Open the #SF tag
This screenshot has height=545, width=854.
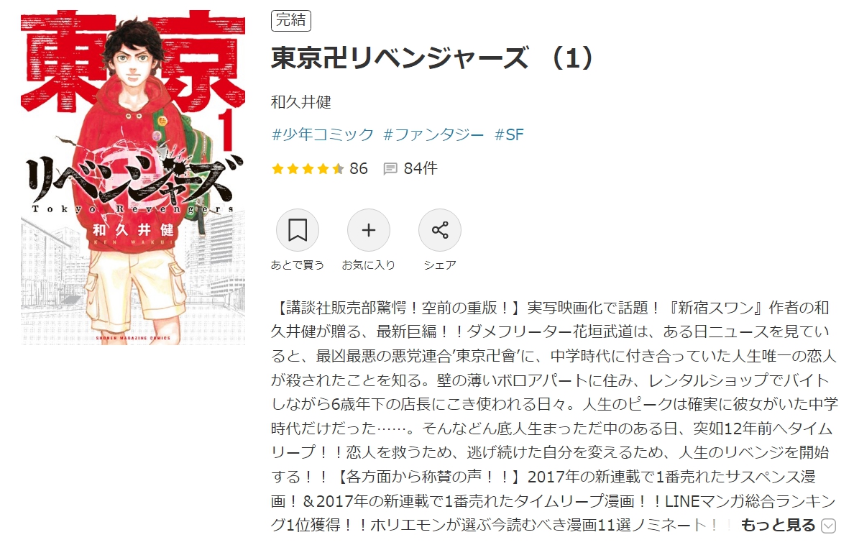click(x=509, y=134)
